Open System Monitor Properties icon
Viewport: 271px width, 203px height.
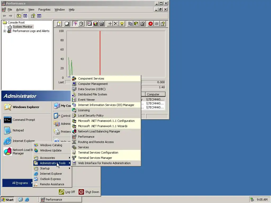[x=142, y=24]
